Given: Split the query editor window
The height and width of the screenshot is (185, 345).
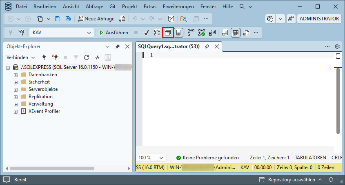Looking at the screenshot, I should pos(338,56).
